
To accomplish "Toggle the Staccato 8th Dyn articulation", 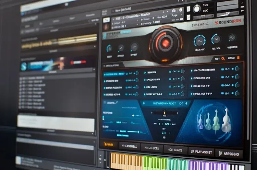I will [x=204, y=70].
